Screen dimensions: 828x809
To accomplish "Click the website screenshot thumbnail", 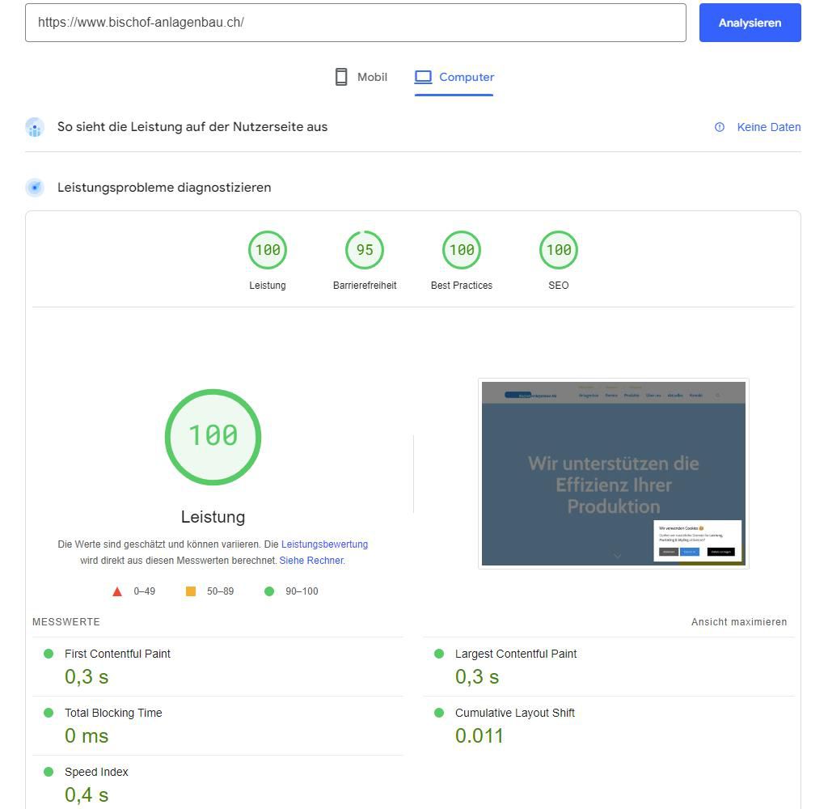I will pos(613,473).
